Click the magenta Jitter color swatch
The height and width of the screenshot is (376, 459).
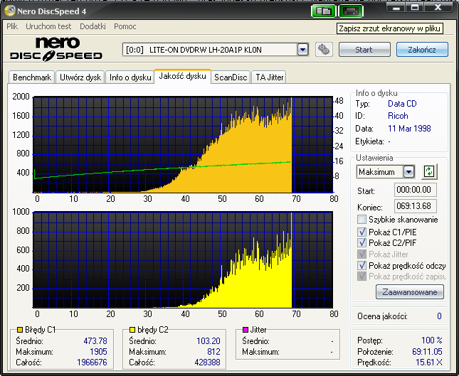pyautogui.click(x=246, y=330)
